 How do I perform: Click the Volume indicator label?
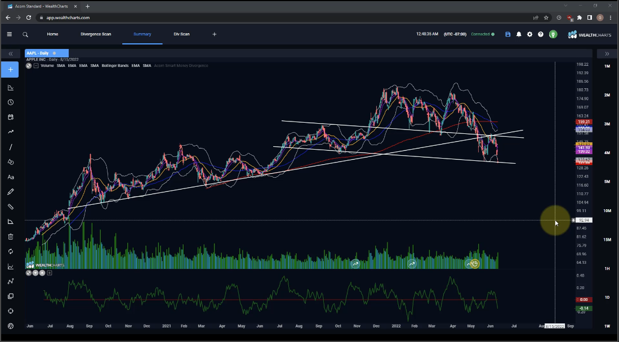[x=47, y=65]
